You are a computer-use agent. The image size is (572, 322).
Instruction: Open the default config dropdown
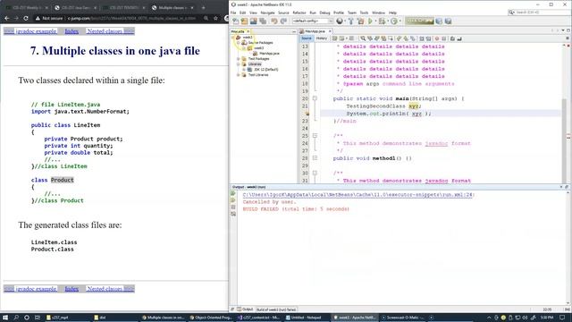pos(313,21)
